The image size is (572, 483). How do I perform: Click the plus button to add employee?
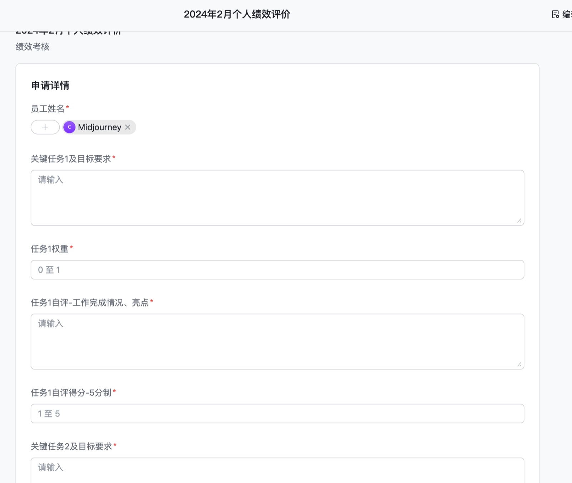coord(45,127)
